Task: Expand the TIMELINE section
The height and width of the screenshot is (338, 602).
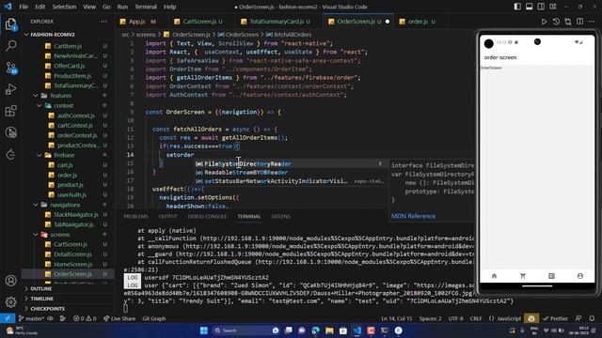Action: [41, 299]
